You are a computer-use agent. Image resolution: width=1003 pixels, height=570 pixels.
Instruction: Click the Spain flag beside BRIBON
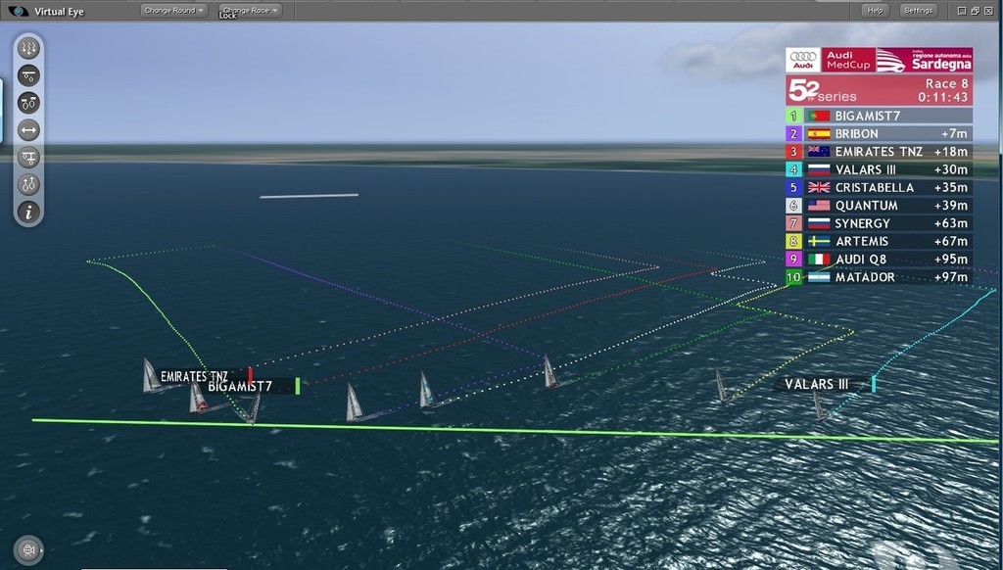819,134
